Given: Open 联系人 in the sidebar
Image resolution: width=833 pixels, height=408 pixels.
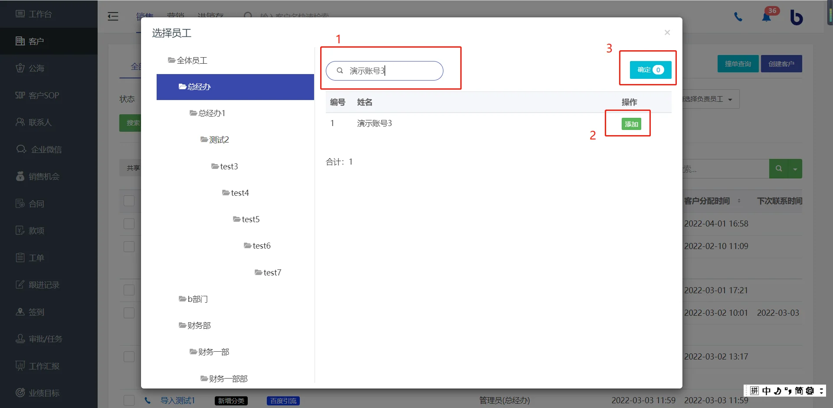Looking at the screenshot, I should (x=49, y=123).
